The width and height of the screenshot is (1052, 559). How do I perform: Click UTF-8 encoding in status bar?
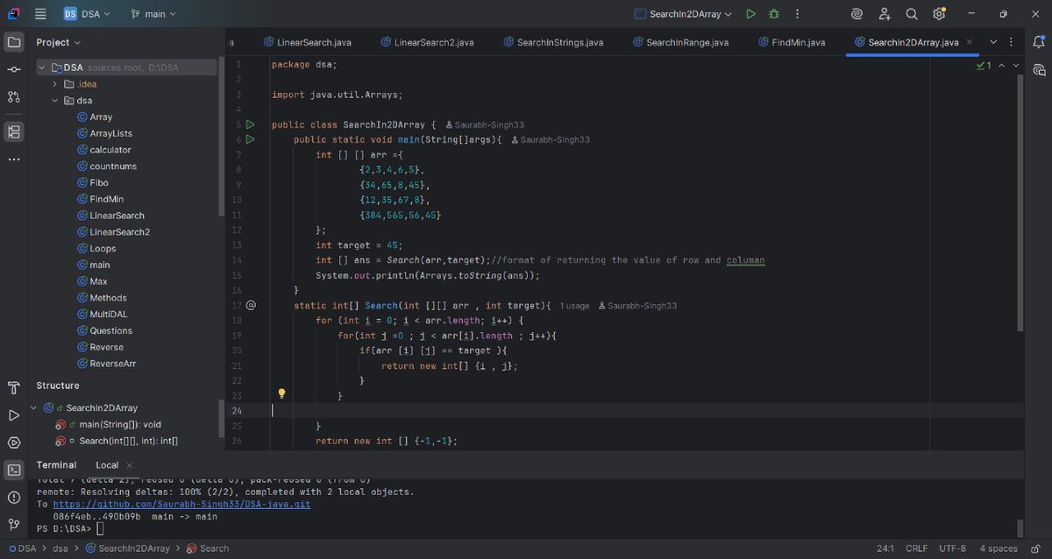(952, 548)
